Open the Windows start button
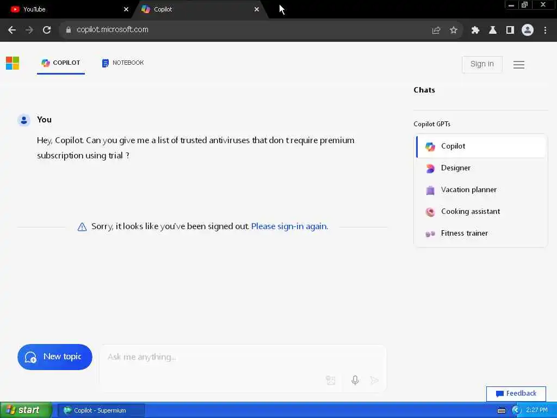Image resolution: width=557 pixels, height=418 pixels. coord(26,410)
